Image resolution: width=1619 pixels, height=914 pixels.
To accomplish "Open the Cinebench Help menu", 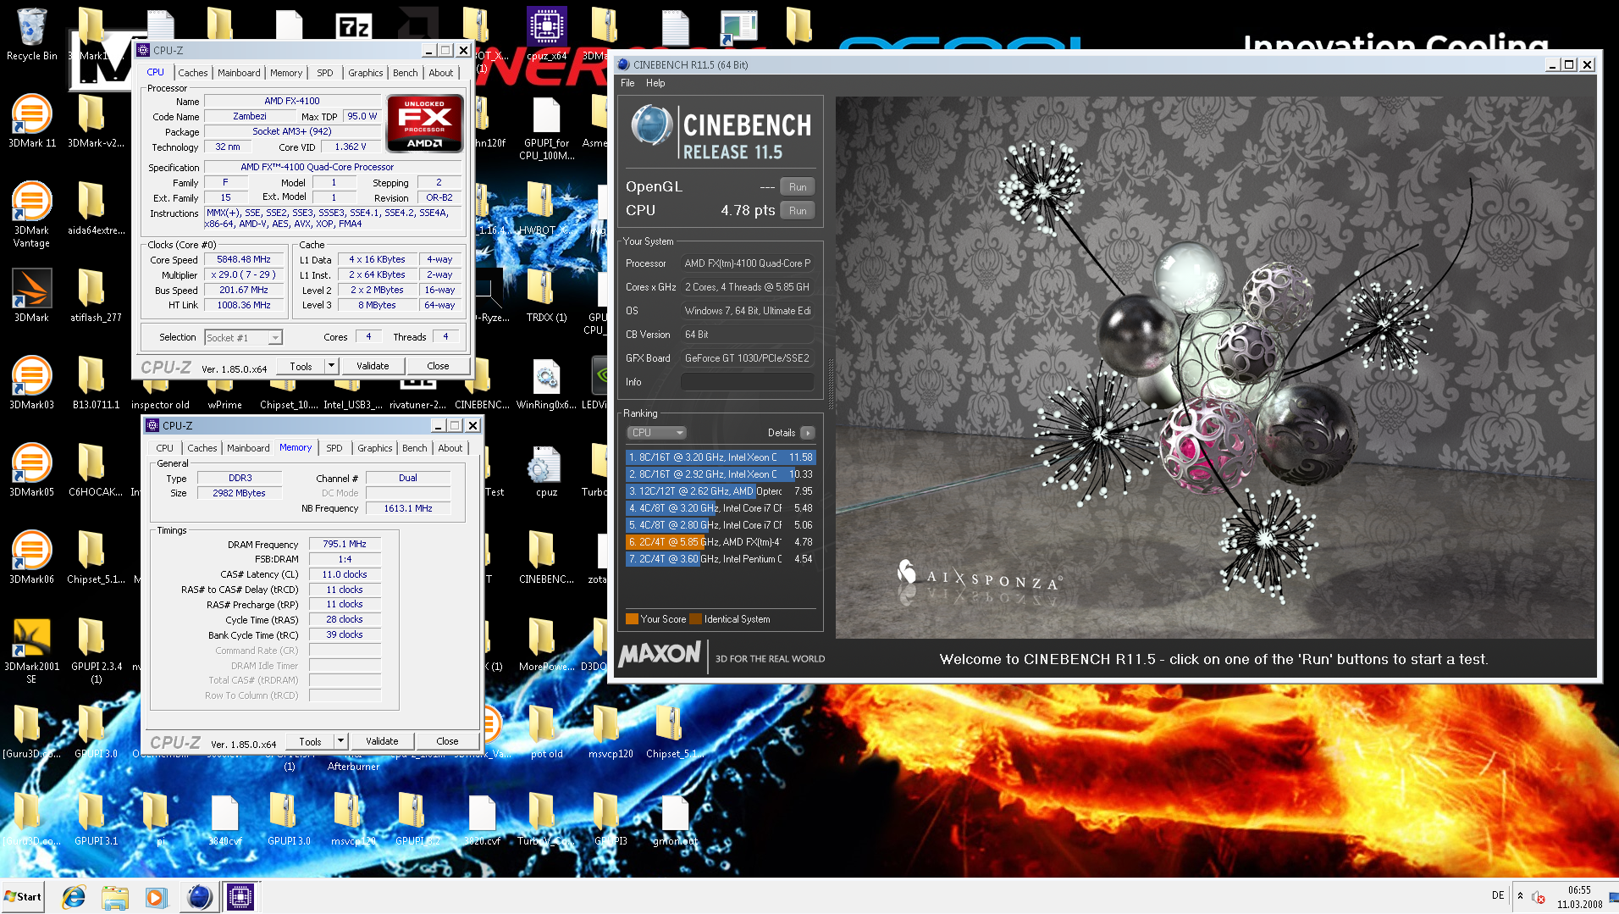I will coord(655,83).
